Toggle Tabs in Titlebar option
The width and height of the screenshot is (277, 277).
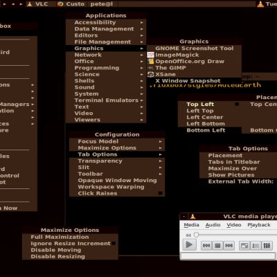pos(238,162)
